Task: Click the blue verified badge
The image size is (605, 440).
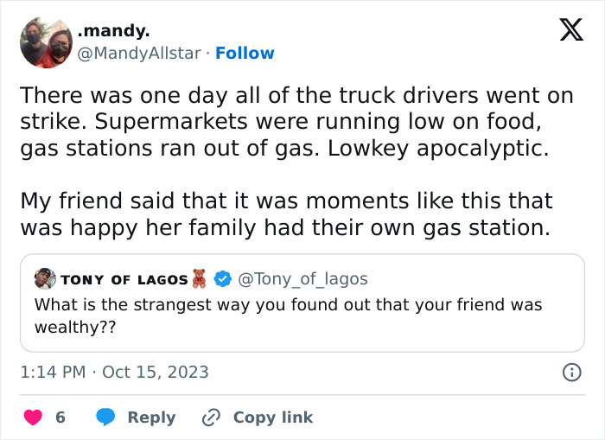Action: 222,278
